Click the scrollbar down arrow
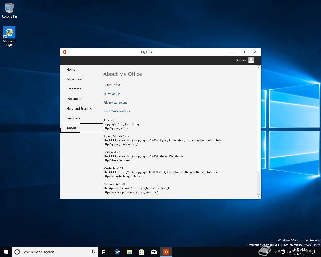 coord(258,196)
